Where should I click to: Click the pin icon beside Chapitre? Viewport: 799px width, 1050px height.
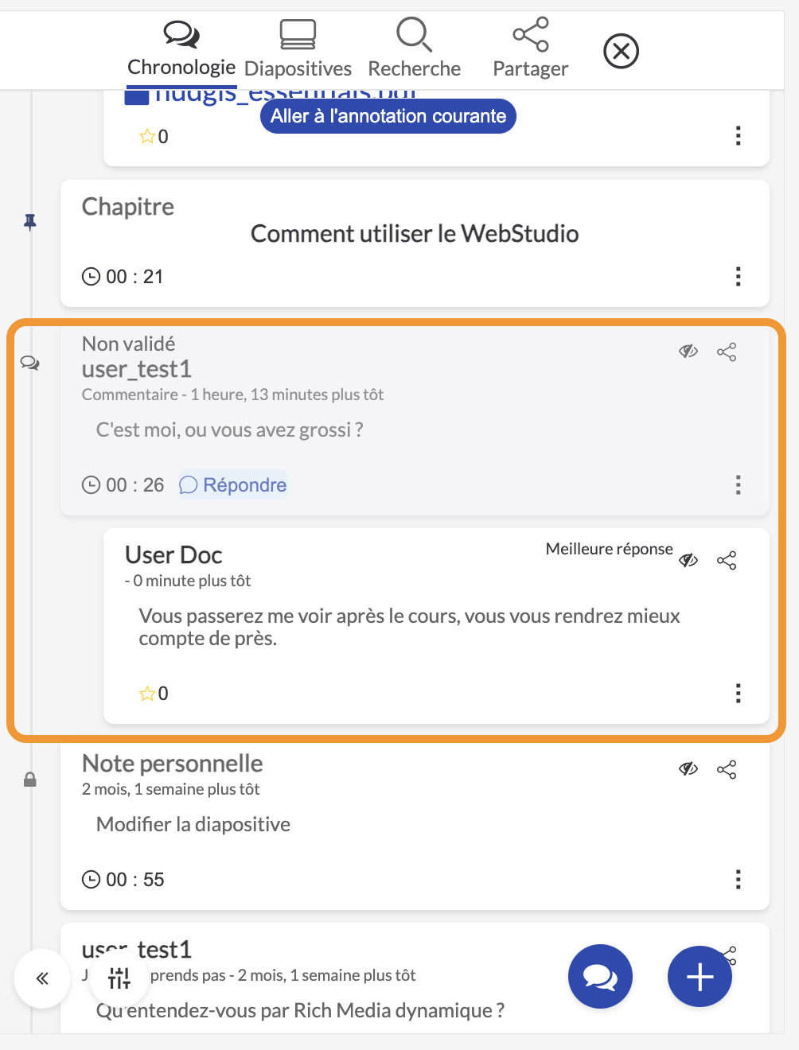(x=30, y=222)
